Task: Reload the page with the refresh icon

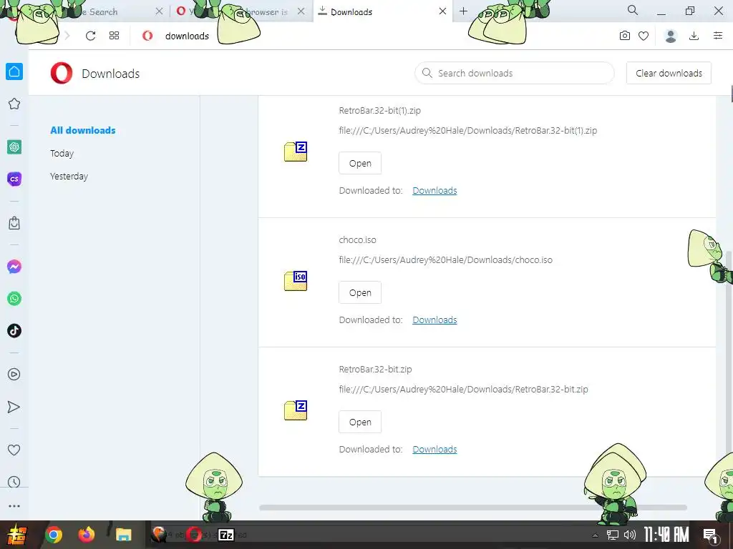Action: pyautogui.click(x=90, y=36)
